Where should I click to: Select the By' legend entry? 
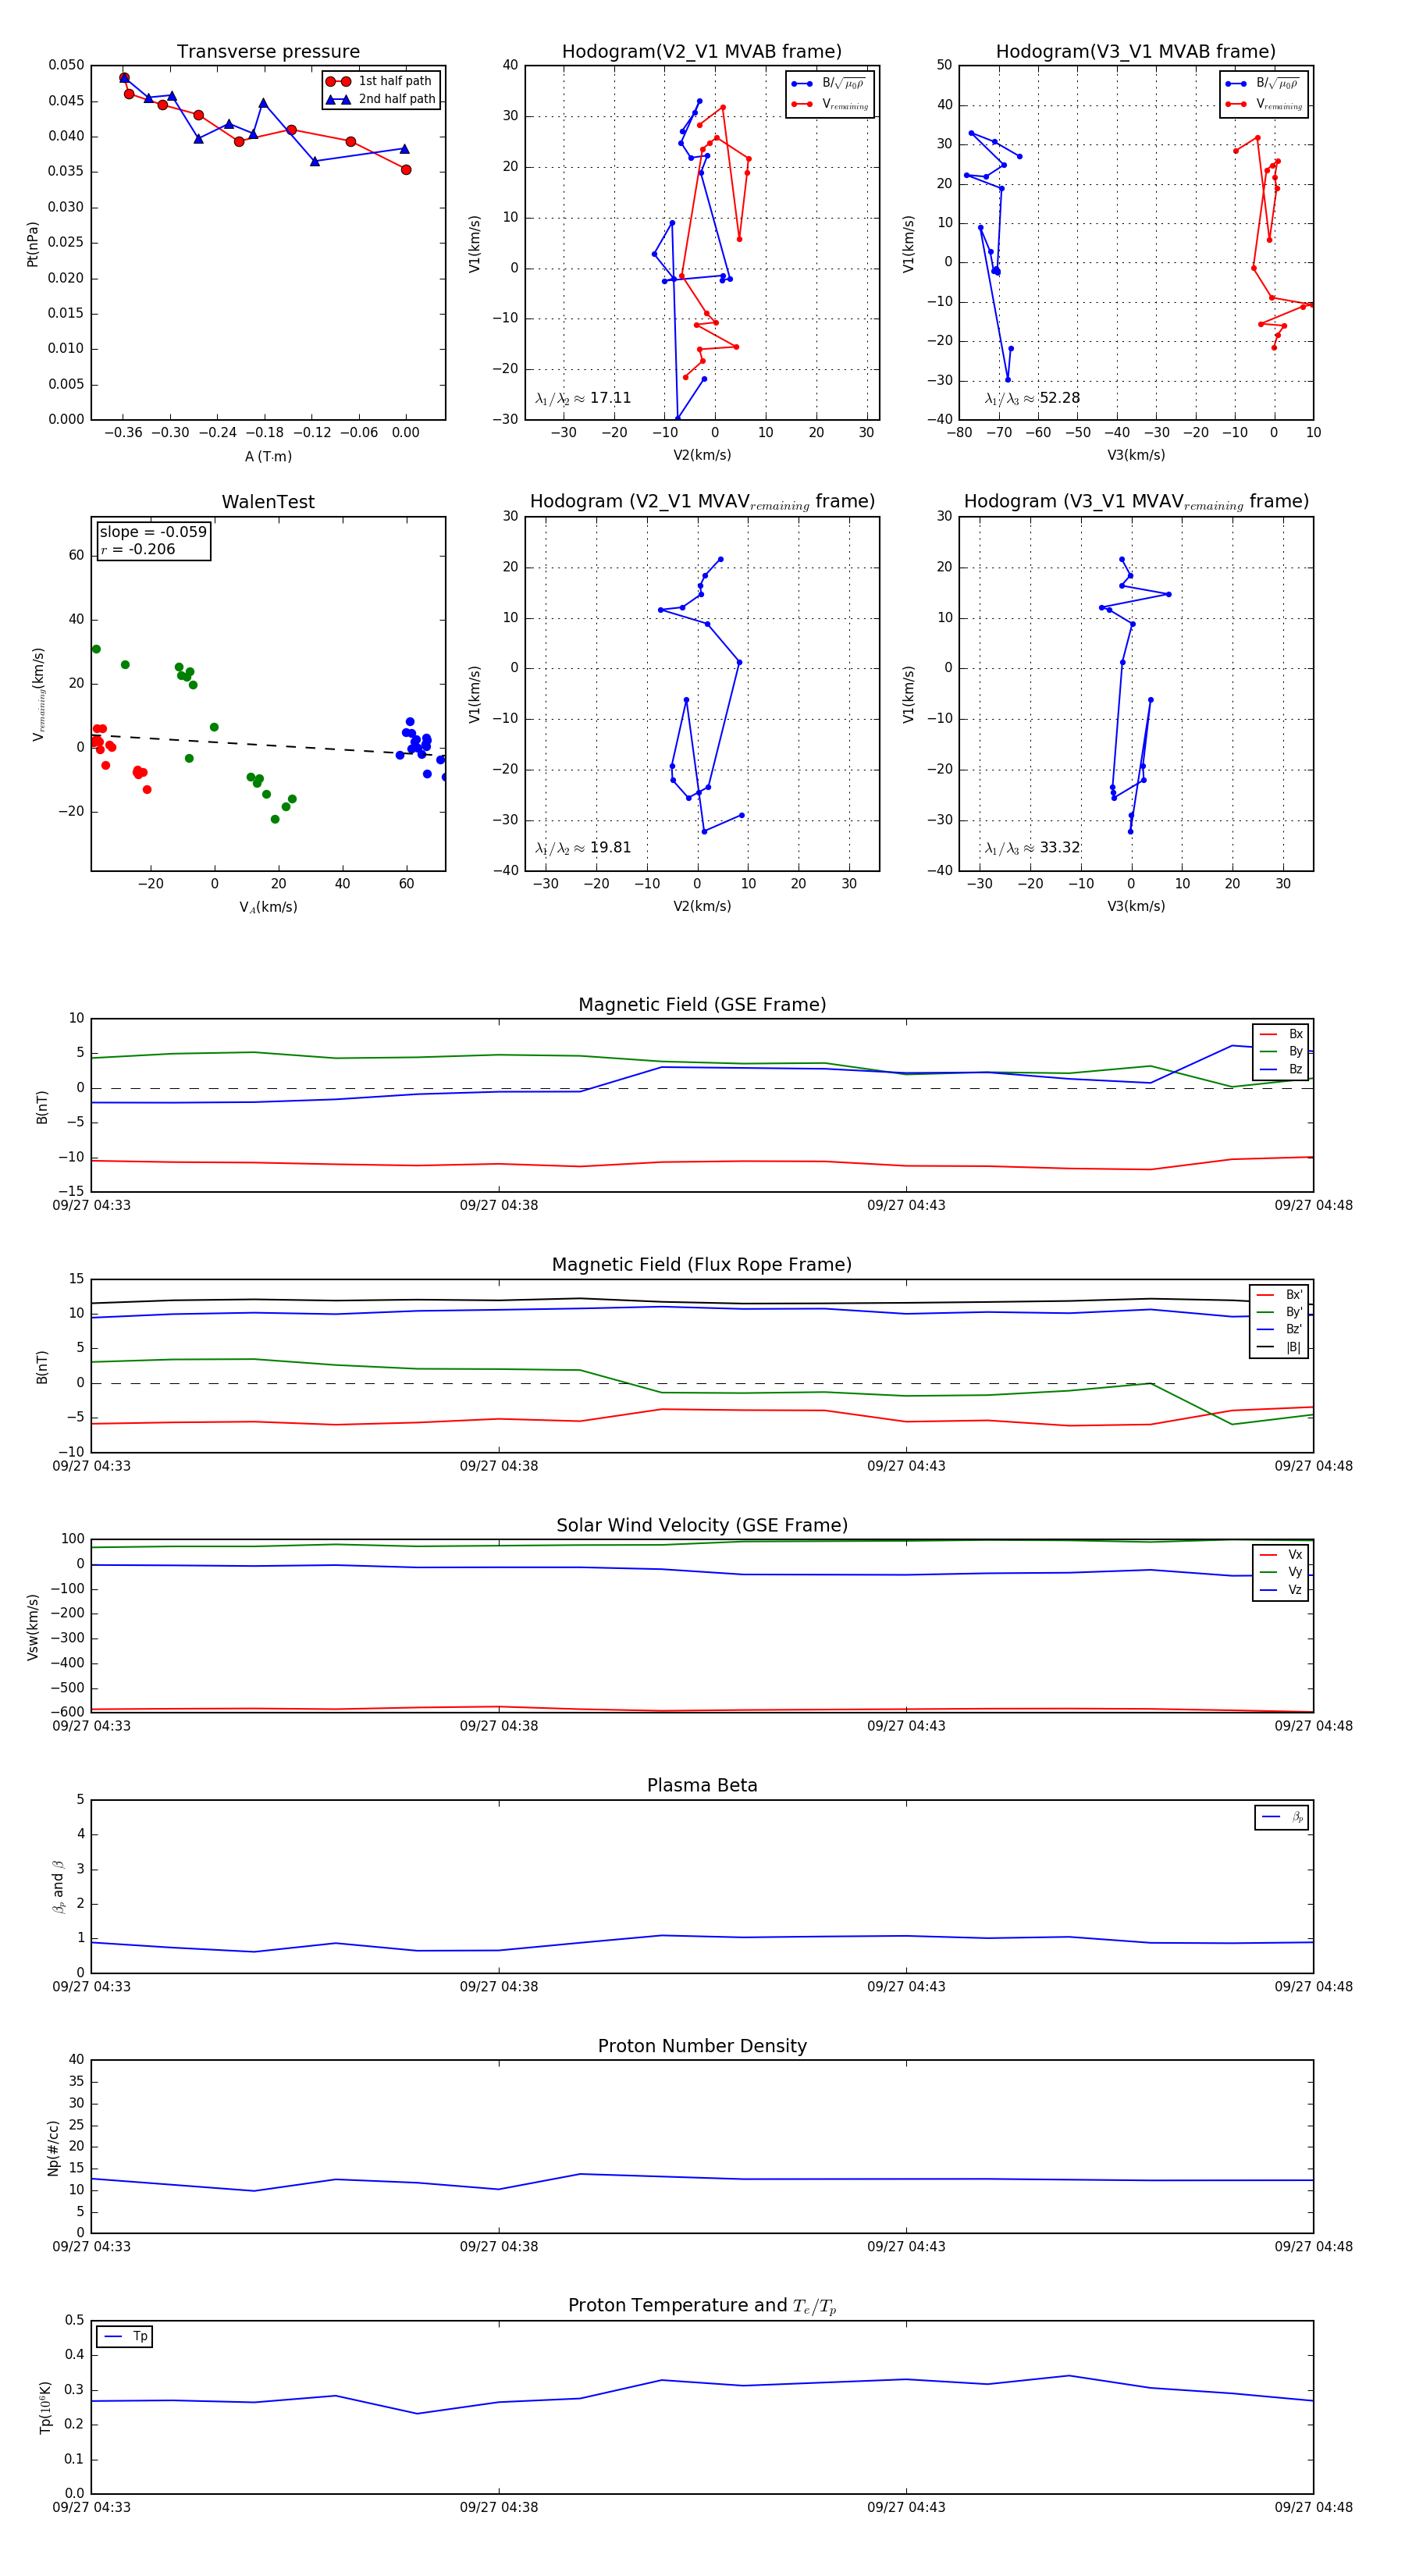click(x=1280, y=1312)
